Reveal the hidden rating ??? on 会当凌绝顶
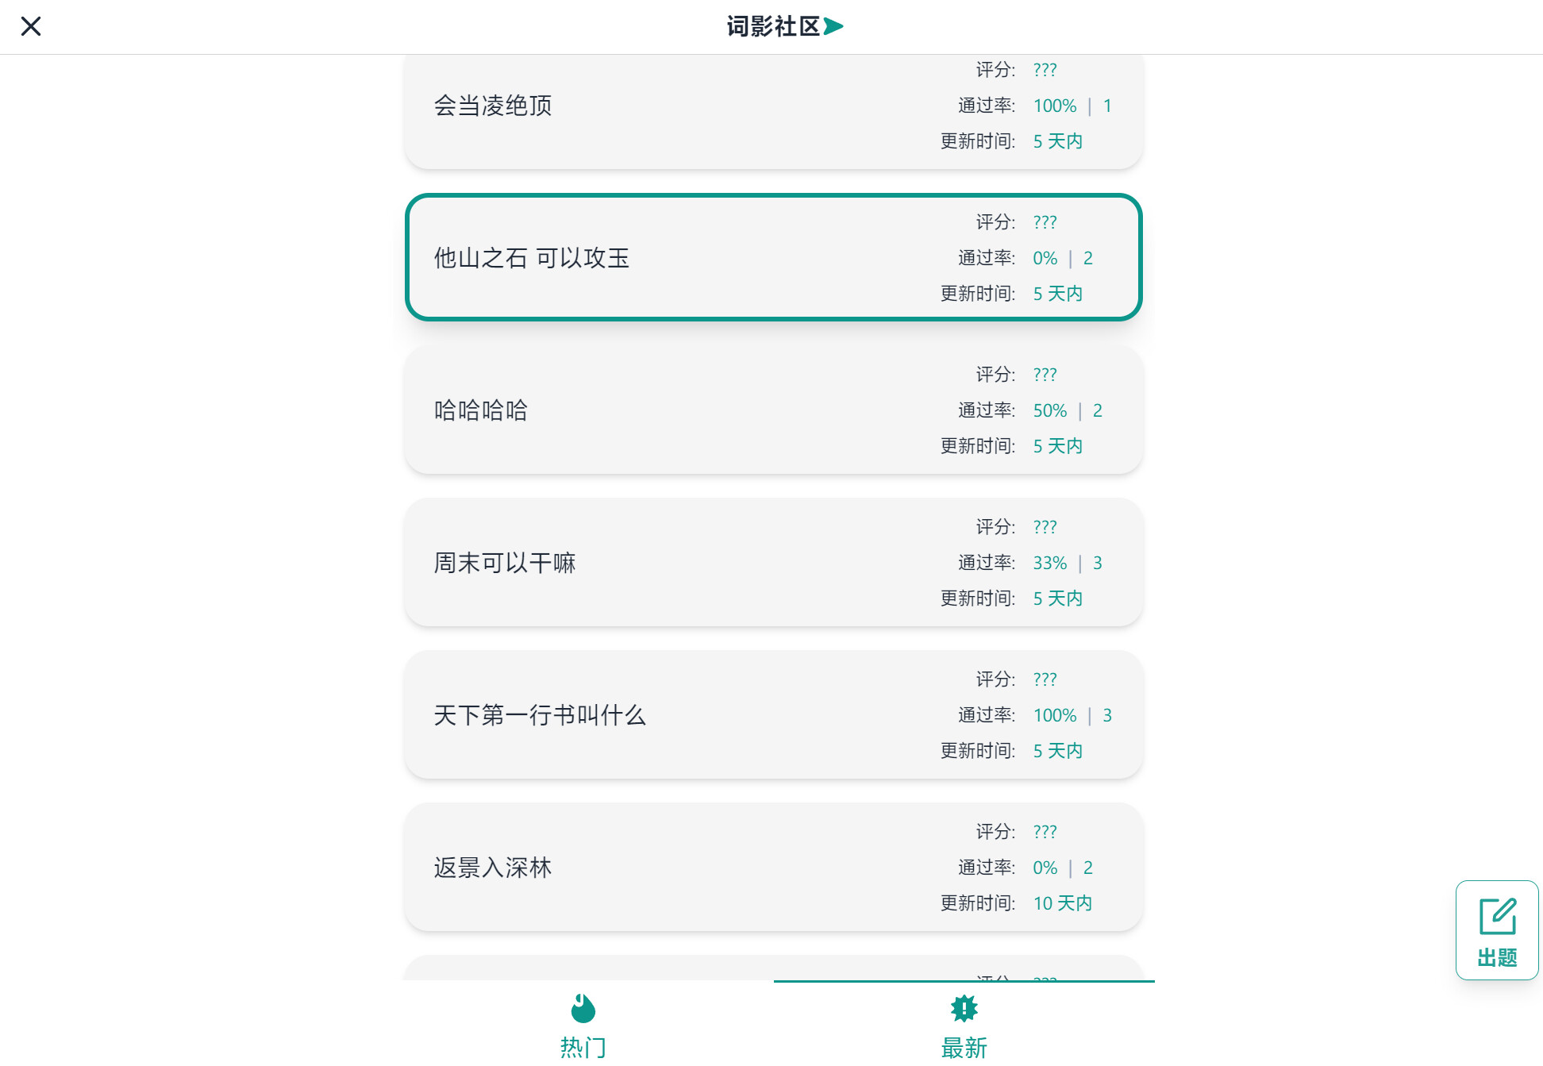Screen dimensions: 1543x1066 tap(1045, 70)
